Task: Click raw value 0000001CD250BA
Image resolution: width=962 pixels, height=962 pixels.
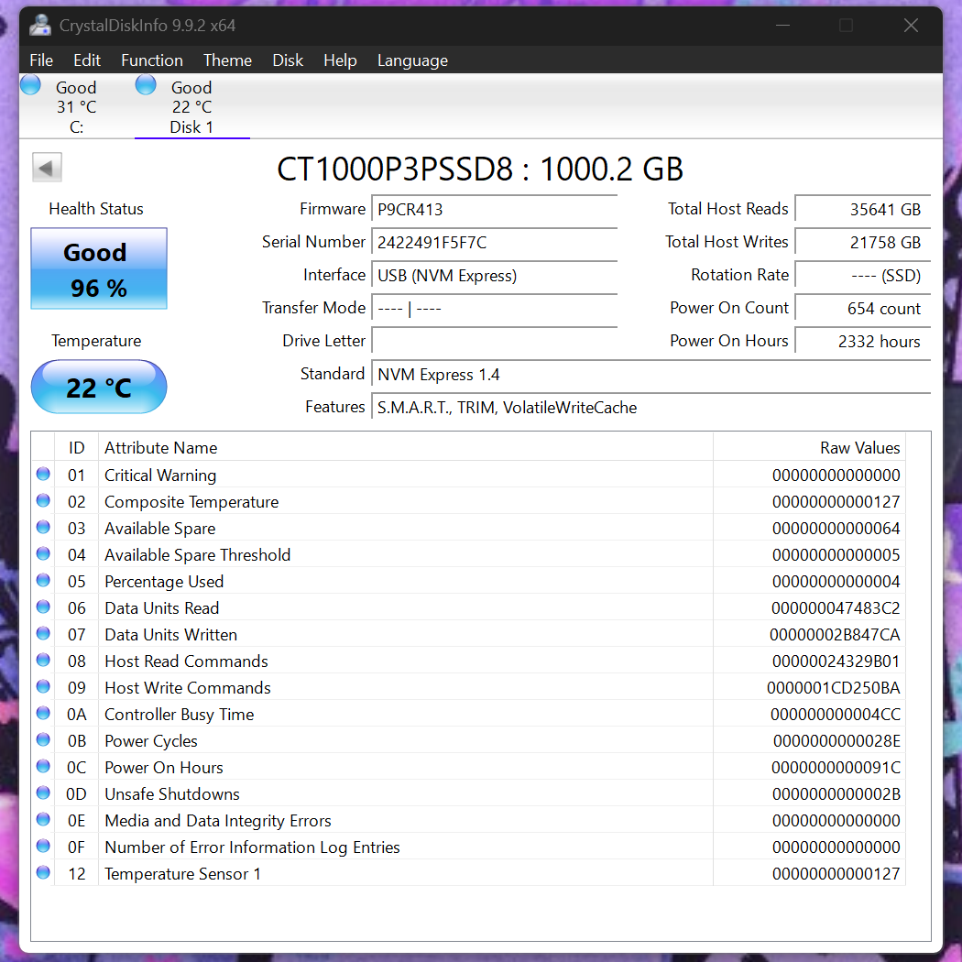Action: [834, 688]
